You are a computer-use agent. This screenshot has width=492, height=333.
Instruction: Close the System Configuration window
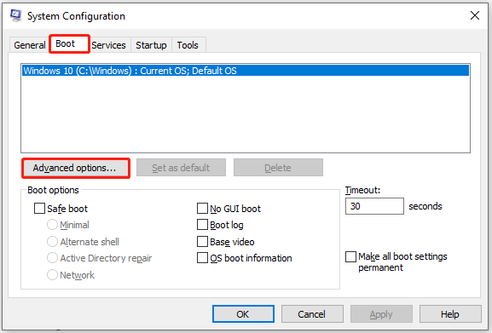[x=475, y=15]
